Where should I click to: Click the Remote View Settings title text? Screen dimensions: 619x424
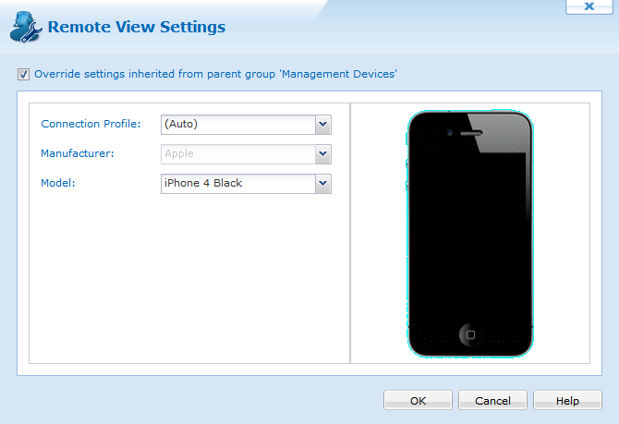coord(137,27)
